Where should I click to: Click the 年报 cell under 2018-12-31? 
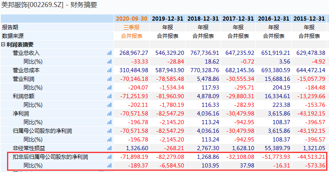pyautogui.click(x=203, y=27)
